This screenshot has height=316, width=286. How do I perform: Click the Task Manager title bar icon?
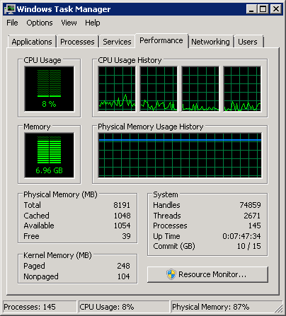point(9,9)
